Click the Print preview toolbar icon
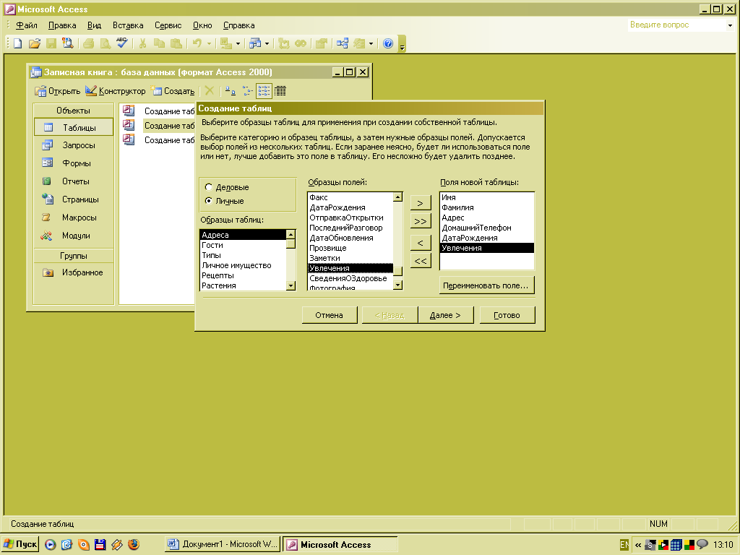This screenshot has width=740, height=555. coord(106,43)
